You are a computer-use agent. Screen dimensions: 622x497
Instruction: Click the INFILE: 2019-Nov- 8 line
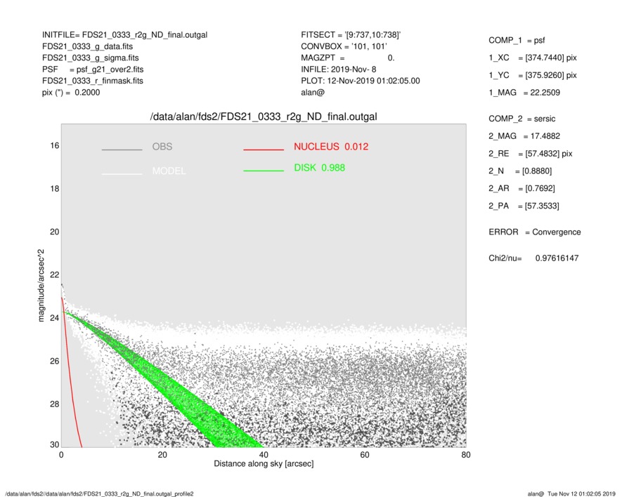pyautogui.click(x=338, y=69)
